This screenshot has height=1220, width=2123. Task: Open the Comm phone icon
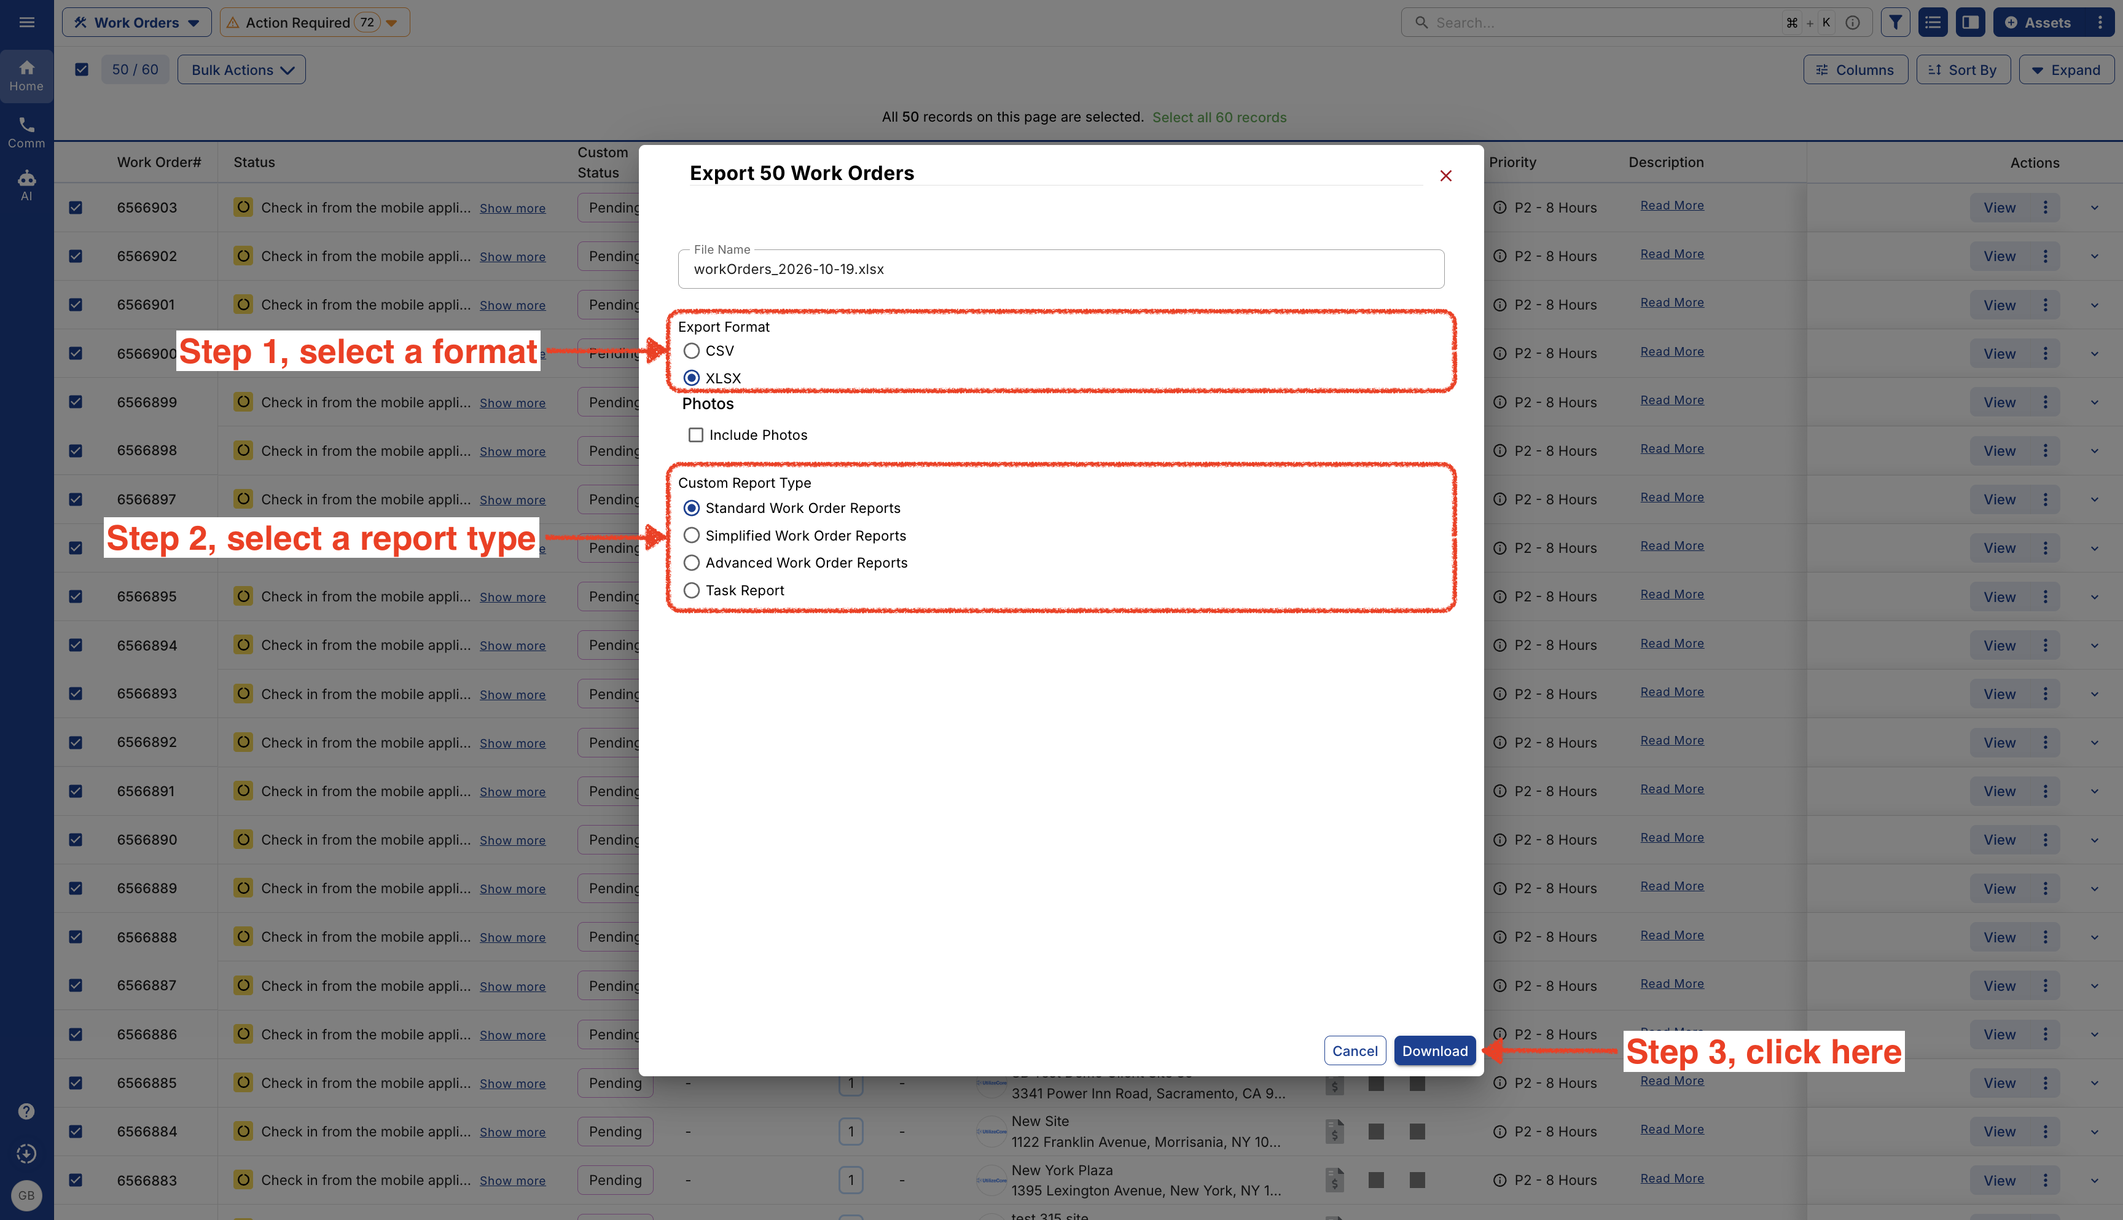tap(27, 133)
